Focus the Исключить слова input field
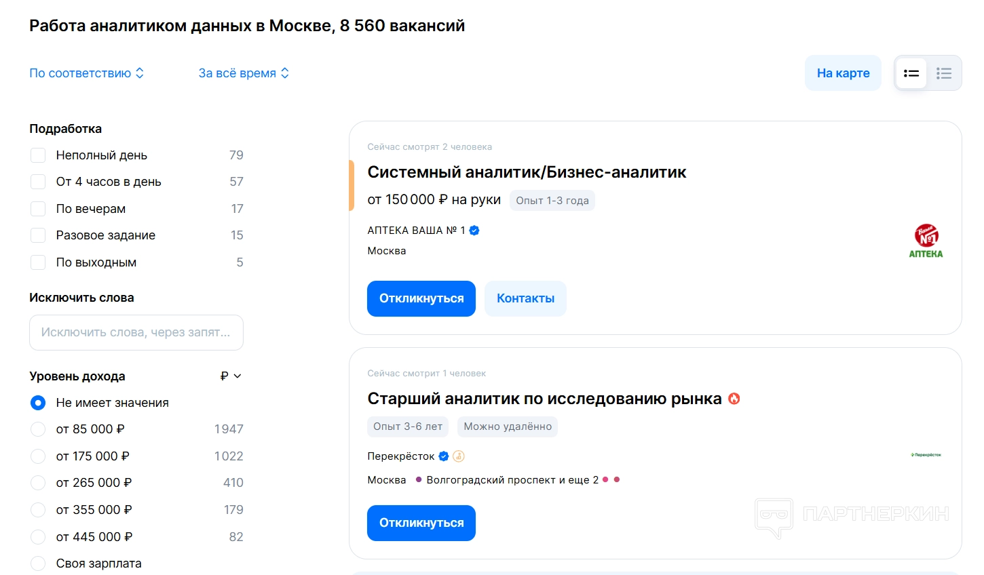The height and width of the screenshot is (575, 984). pos(136,332)
